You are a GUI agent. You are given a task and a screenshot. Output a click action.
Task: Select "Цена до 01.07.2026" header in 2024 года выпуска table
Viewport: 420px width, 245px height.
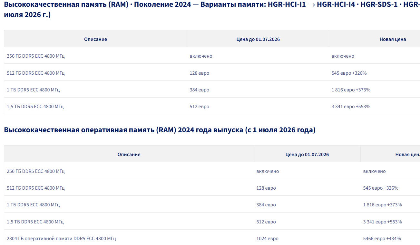pyautogui.click(x=307, y=155)
